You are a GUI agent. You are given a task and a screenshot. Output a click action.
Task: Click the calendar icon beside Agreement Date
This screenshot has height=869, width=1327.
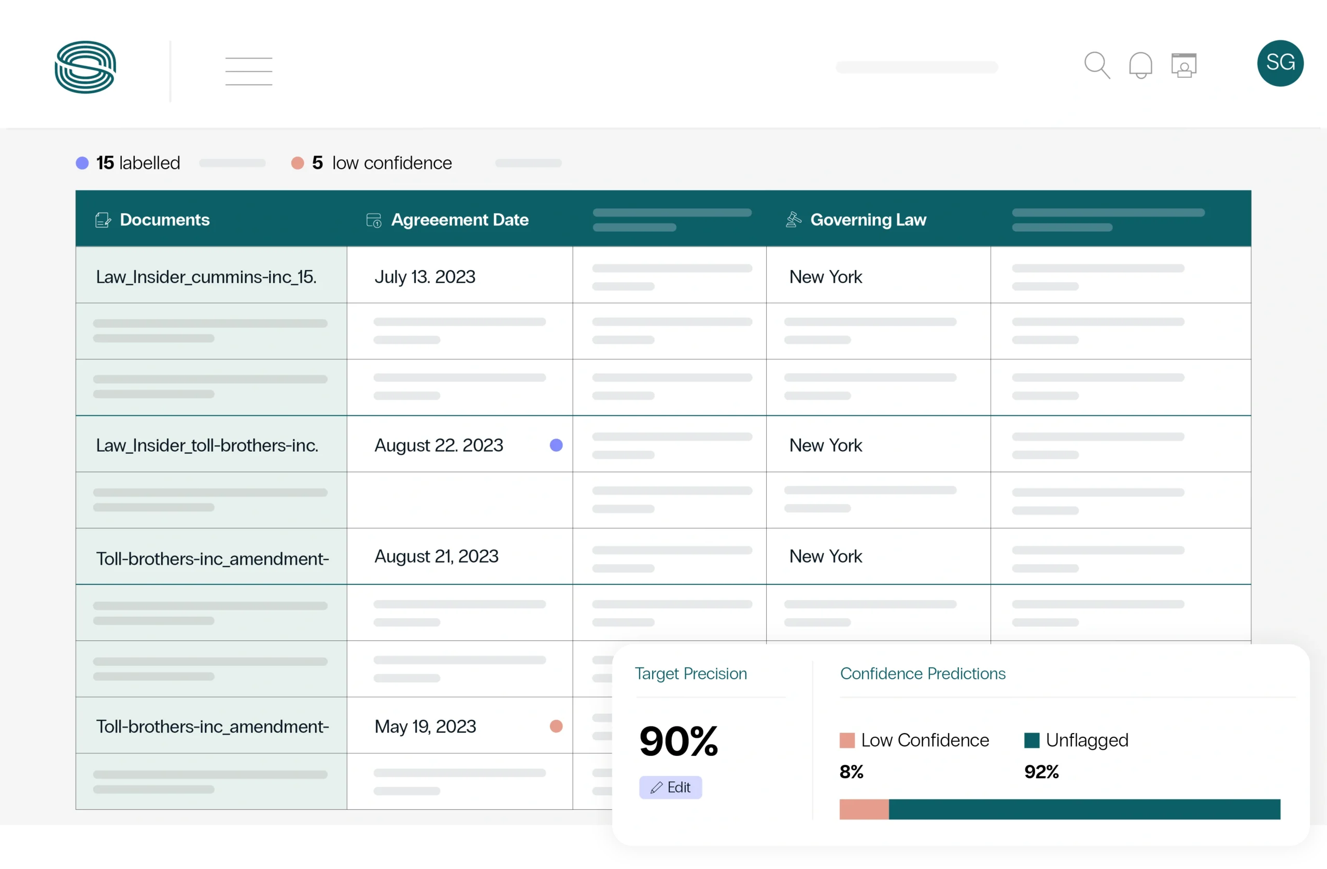[x=373, y=220]
